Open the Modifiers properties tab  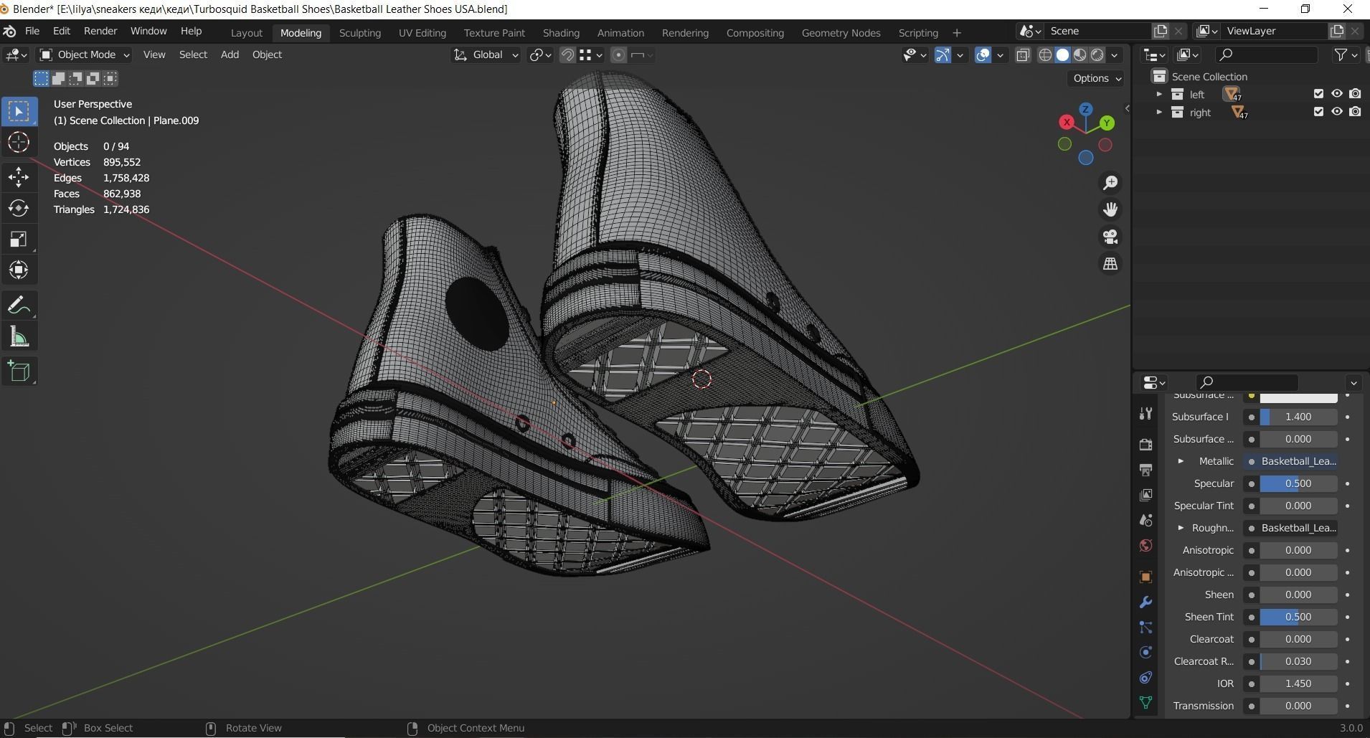[1145, 602]
